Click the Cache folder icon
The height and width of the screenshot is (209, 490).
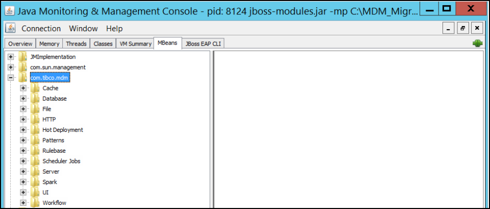[x=35, y=88]
